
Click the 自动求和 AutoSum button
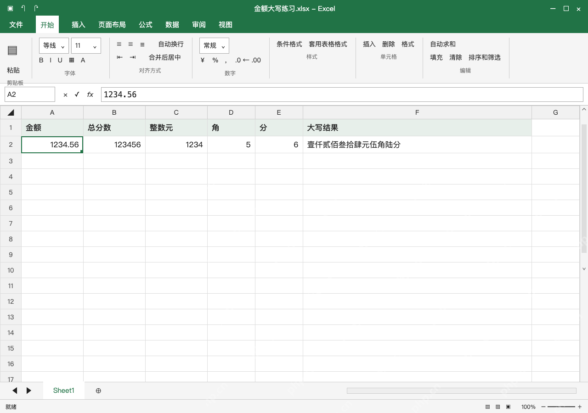(443, 44)
